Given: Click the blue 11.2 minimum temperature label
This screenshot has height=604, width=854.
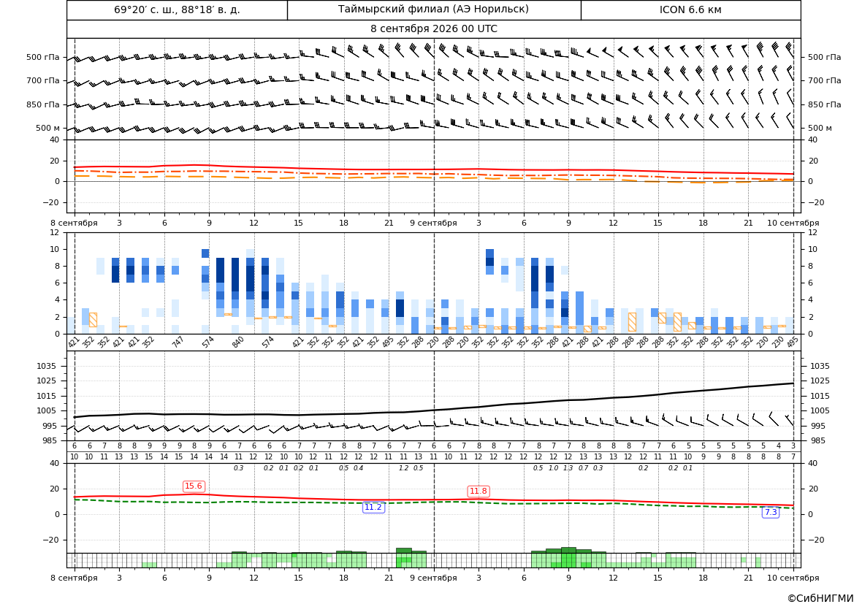Looking at the screenshot, I should (373, 507).
